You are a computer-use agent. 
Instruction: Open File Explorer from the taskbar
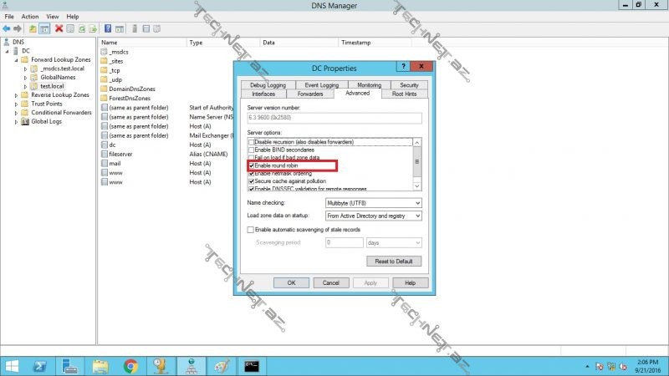point(100,366)
